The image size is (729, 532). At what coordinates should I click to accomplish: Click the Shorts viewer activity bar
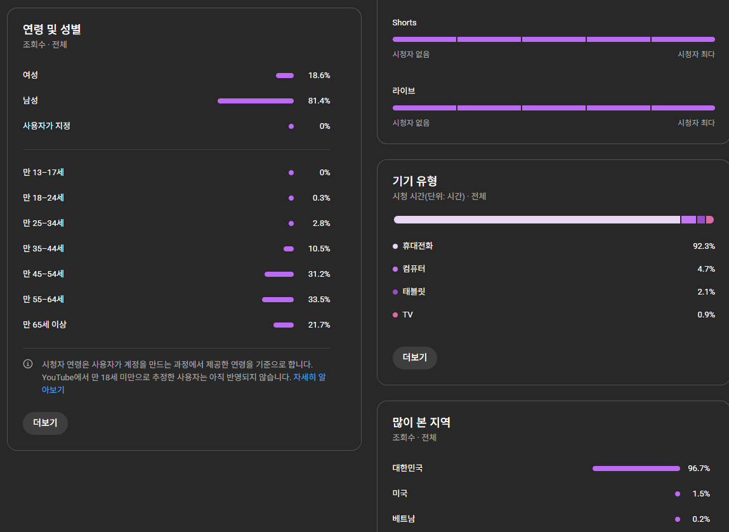click(x=553, y=39)
